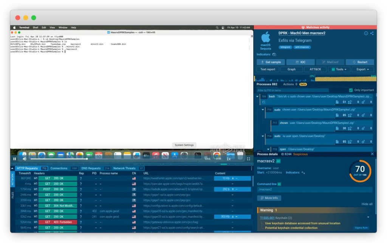Screen dimensions: 387x243
Task: Switch to the DNS Requests tab
Action: tap(95, 168)
